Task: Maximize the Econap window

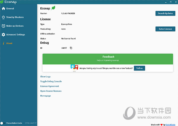Action: click(x=171, y=2)
